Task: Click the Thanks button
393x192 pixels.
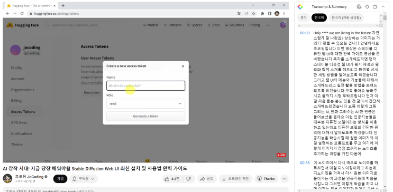Action: [266, 179]
